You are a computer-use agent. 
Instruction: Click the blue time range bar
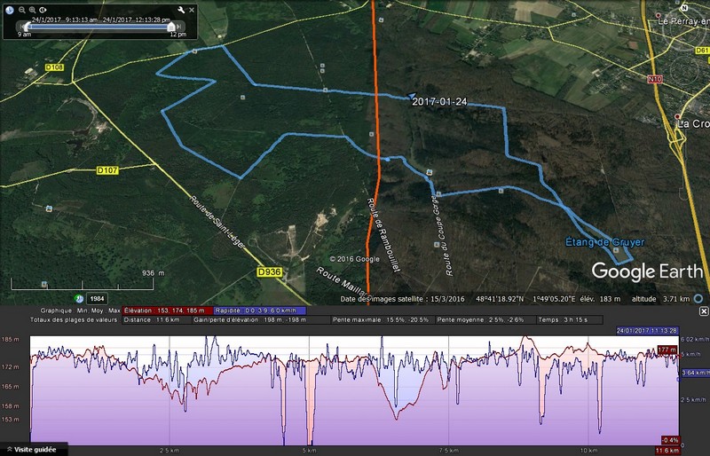(x=99, y=27)
